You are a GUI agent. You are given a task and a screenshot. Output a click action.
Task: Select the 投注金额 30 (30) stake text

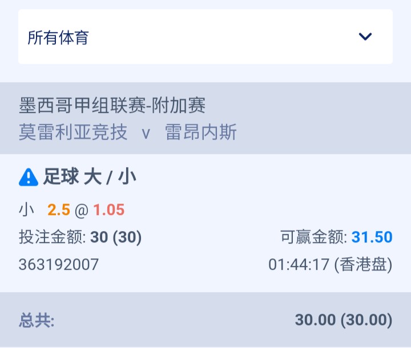coord(80,237)
